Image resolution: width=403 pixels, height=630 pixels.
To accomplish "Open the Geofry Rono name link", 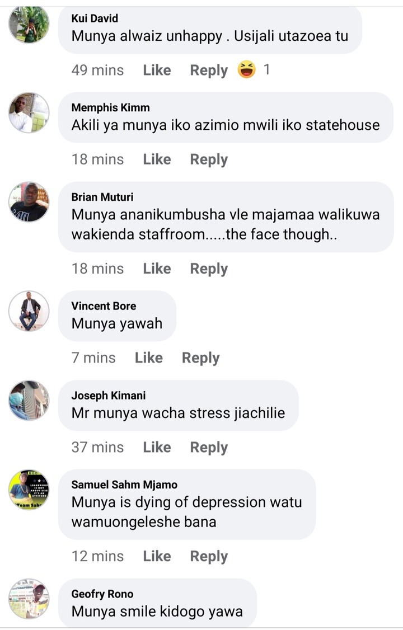I will pos(102,594).
